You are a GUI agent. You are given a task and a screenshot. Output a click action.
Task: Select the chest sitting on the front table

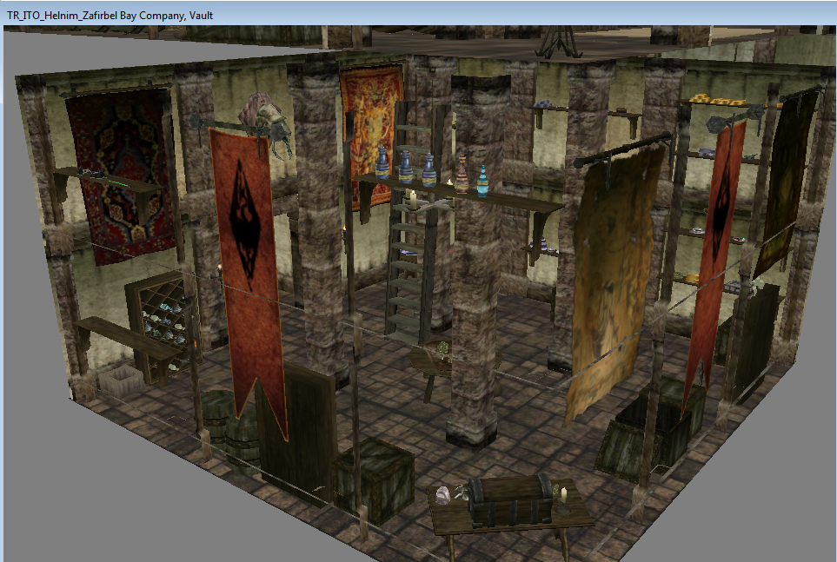pos(510,500)
